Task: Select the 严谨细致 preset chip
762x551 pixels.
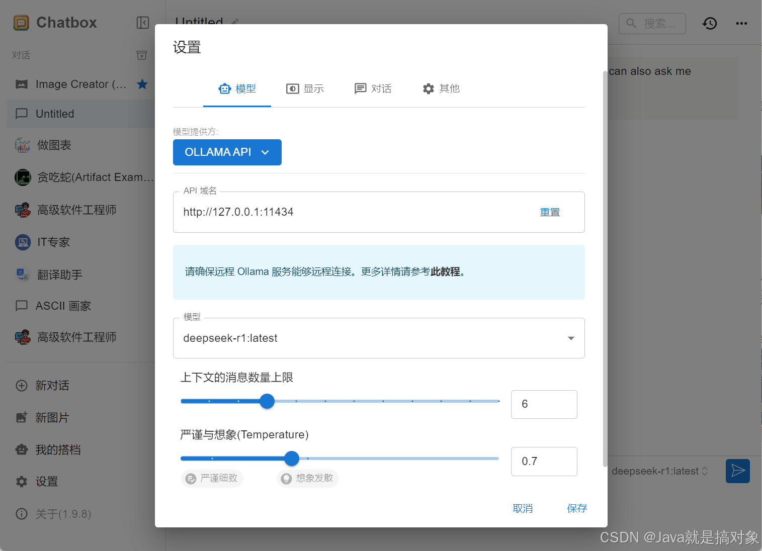Action: [x=212, y=478]
